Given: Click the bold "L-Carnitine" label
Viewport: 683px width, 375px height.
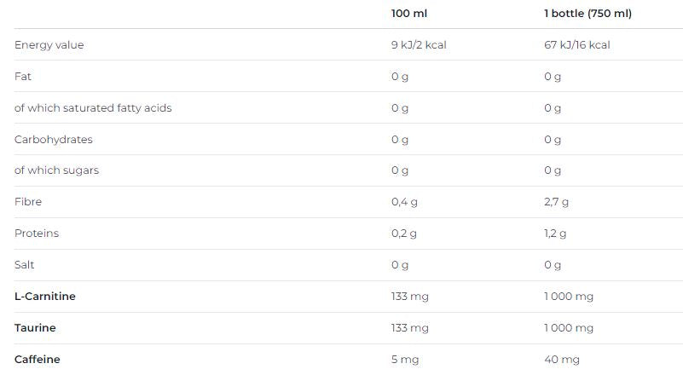Looking at the screenshot, I should pyautogui.click(x=45, y=297).
